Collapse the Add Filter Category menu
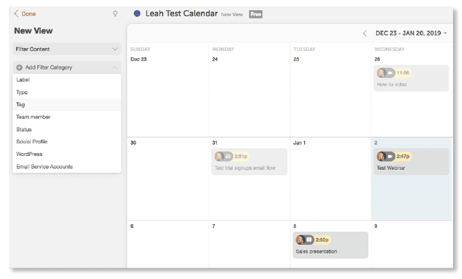The width and height of the screenshot is (462, 279). pyautogui.click(x=115, y=68)
